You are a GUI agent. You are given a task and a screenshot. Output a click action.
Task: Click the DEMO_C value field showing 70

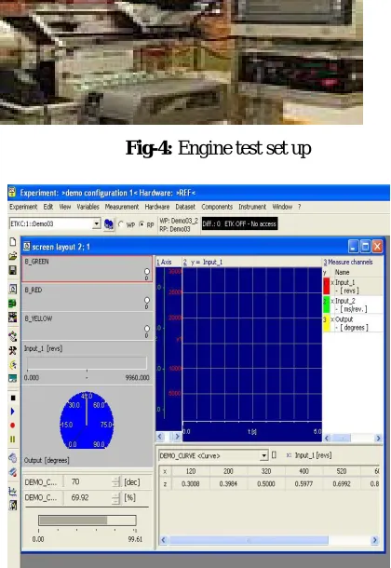click(89, 481)
